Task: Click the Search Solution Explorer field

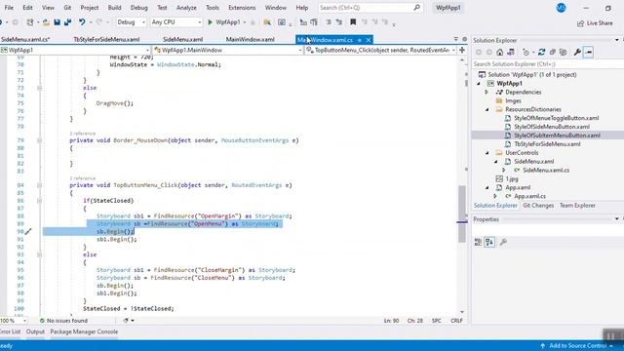Action: click(x=548, y=63)
